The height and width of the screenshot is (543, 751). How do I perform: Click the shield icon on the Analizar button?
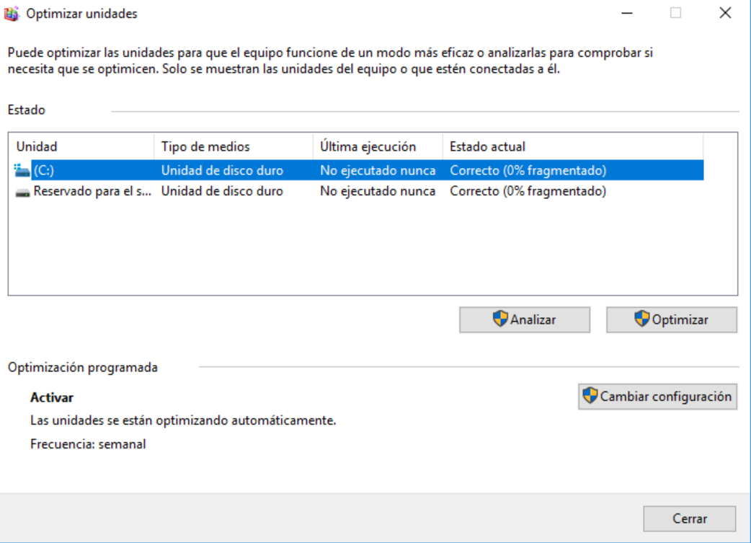500,319
